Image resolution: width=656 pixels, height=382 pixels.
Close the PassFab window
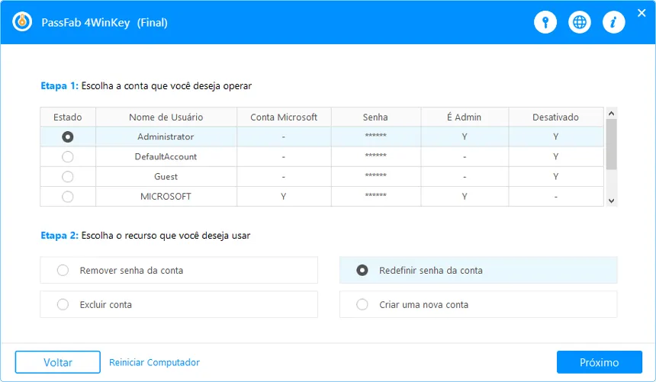point(642,13)
